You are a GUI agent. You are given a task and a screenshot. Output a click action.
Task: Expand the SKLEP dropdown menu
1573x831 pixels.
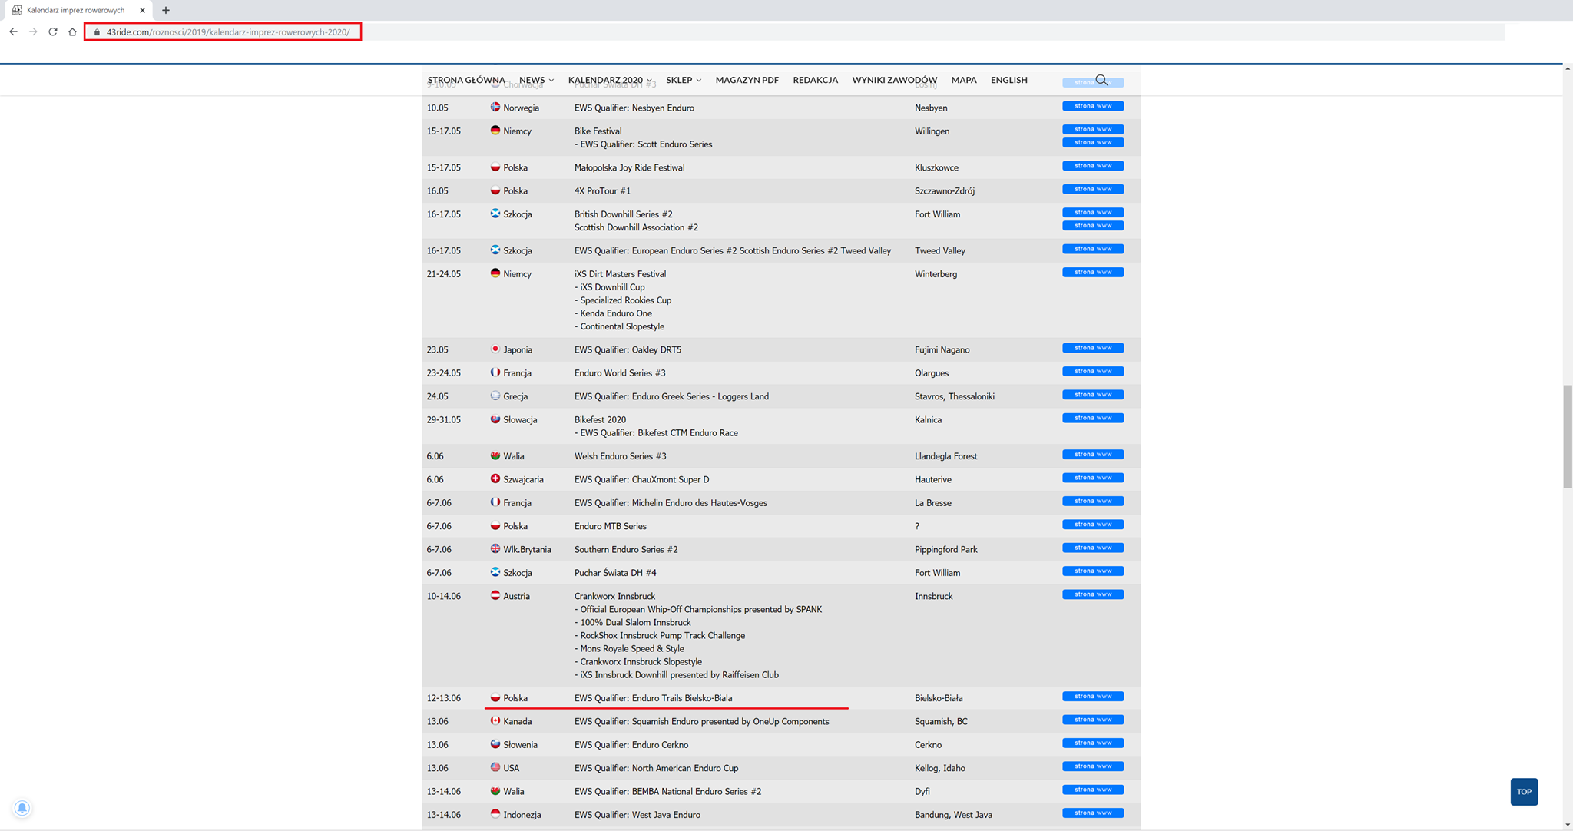tap(684, 80)
